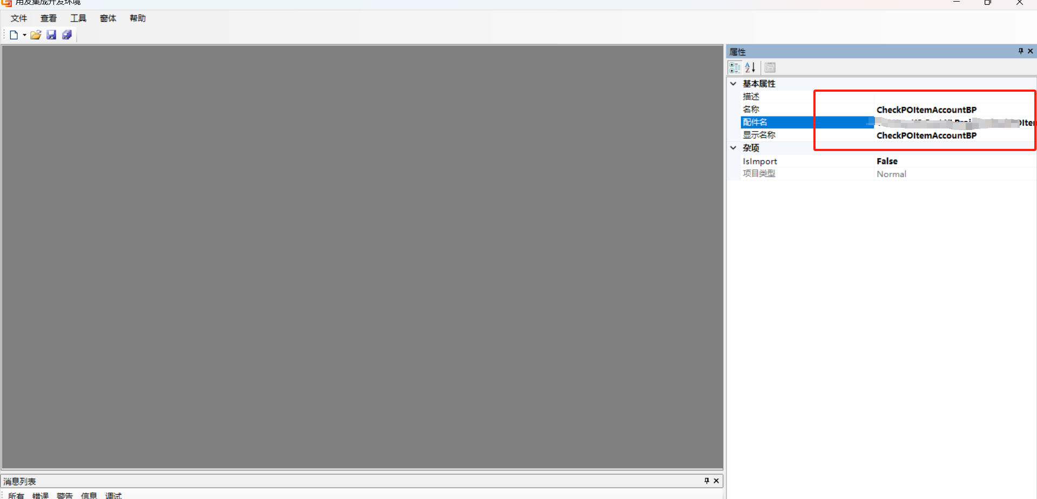Filter message list by 错误
Image resolution: width=1037 pixels, height=499 pixels.
(x=41, y=495)
